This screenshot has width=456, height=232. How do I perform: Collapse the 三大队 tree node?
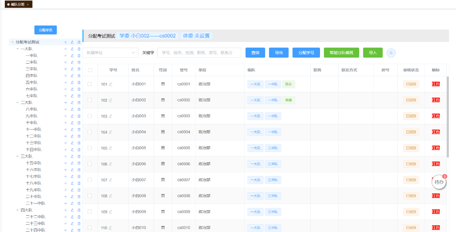point(18,156)
